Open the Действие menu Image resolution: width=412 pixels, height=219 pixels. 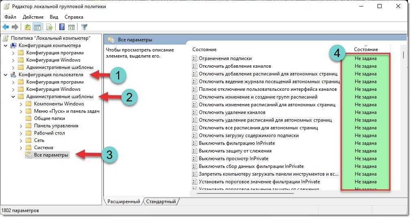[33, 17]
